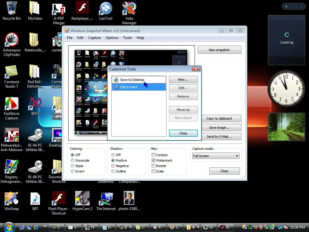Open the Capture mode Full Screen dropdown
This screenshot has width=309, height=232.
point(216,156)
